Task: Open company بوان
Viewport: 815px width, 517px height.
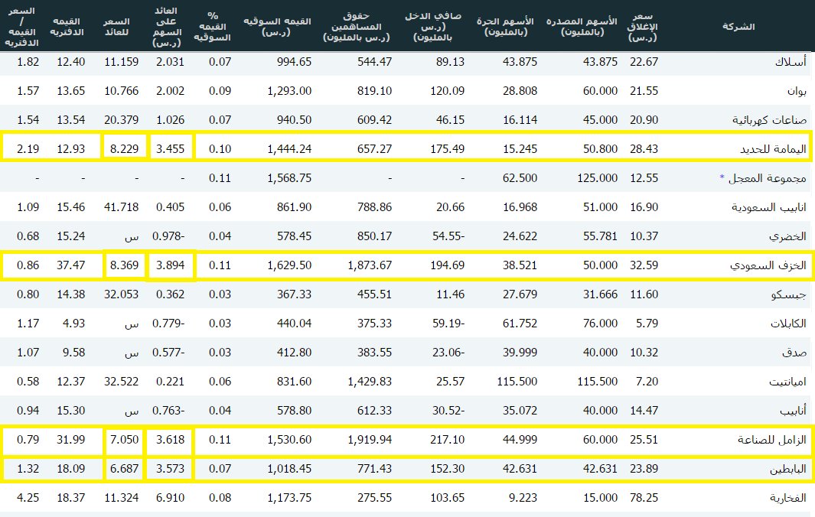Action: coord(797,91)
